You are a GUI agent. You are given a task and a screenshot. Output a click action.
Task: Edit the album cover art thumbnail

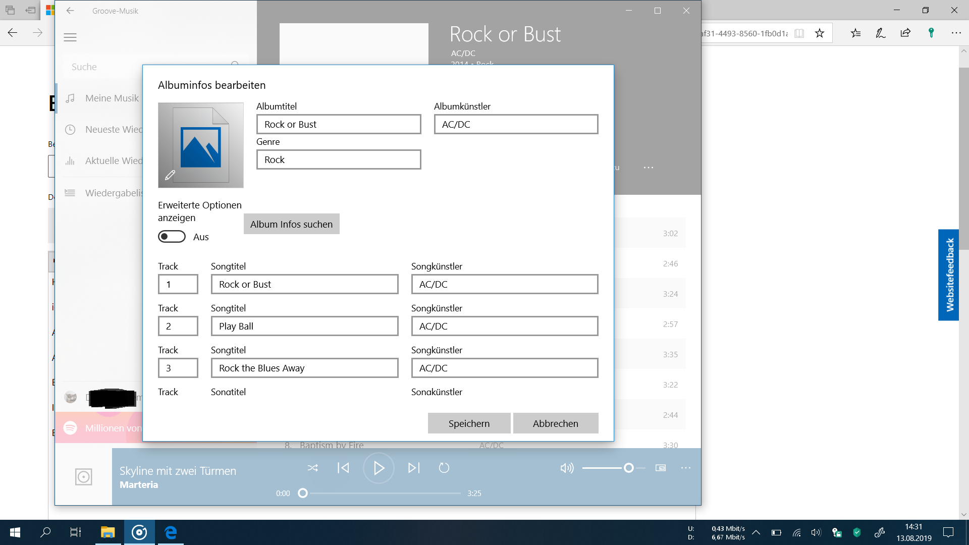[x=201, y=145]
